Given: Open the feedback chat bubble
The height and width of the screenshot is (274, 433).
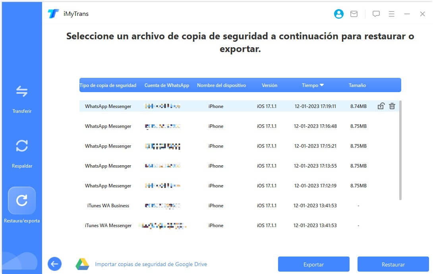Looking at the screenshot, I should (375, 14).
